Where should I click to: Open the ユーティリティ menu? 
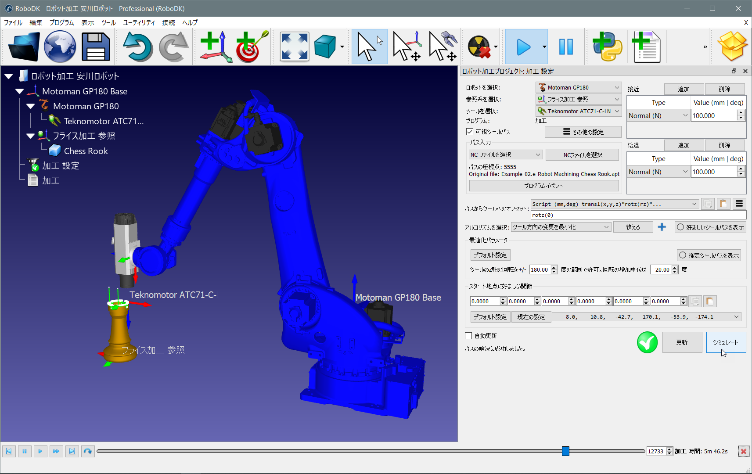[x=139, y=22]
